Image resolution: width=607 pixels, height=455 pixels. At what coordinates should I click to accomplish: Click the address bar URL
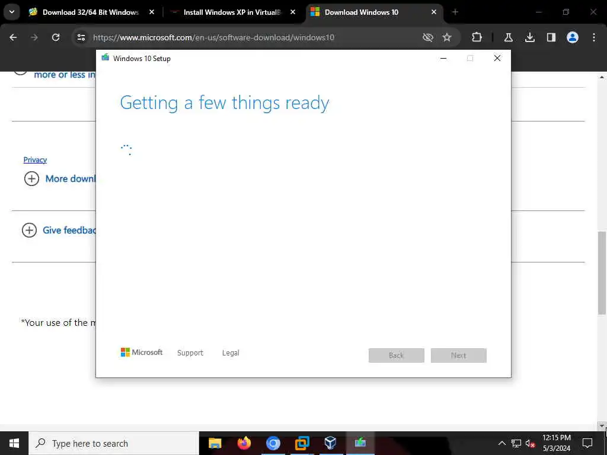click(x=213, y=37)
